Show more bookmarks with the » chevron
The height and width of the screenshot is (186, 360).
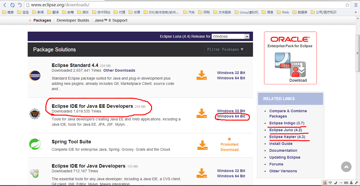[x=356, y=12]
